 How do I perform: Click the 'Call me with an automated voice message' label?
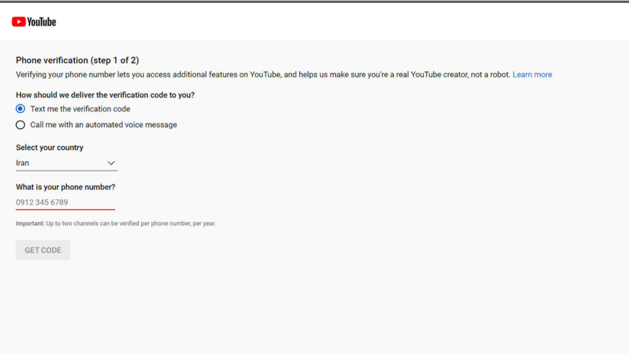tap(103, 125)
